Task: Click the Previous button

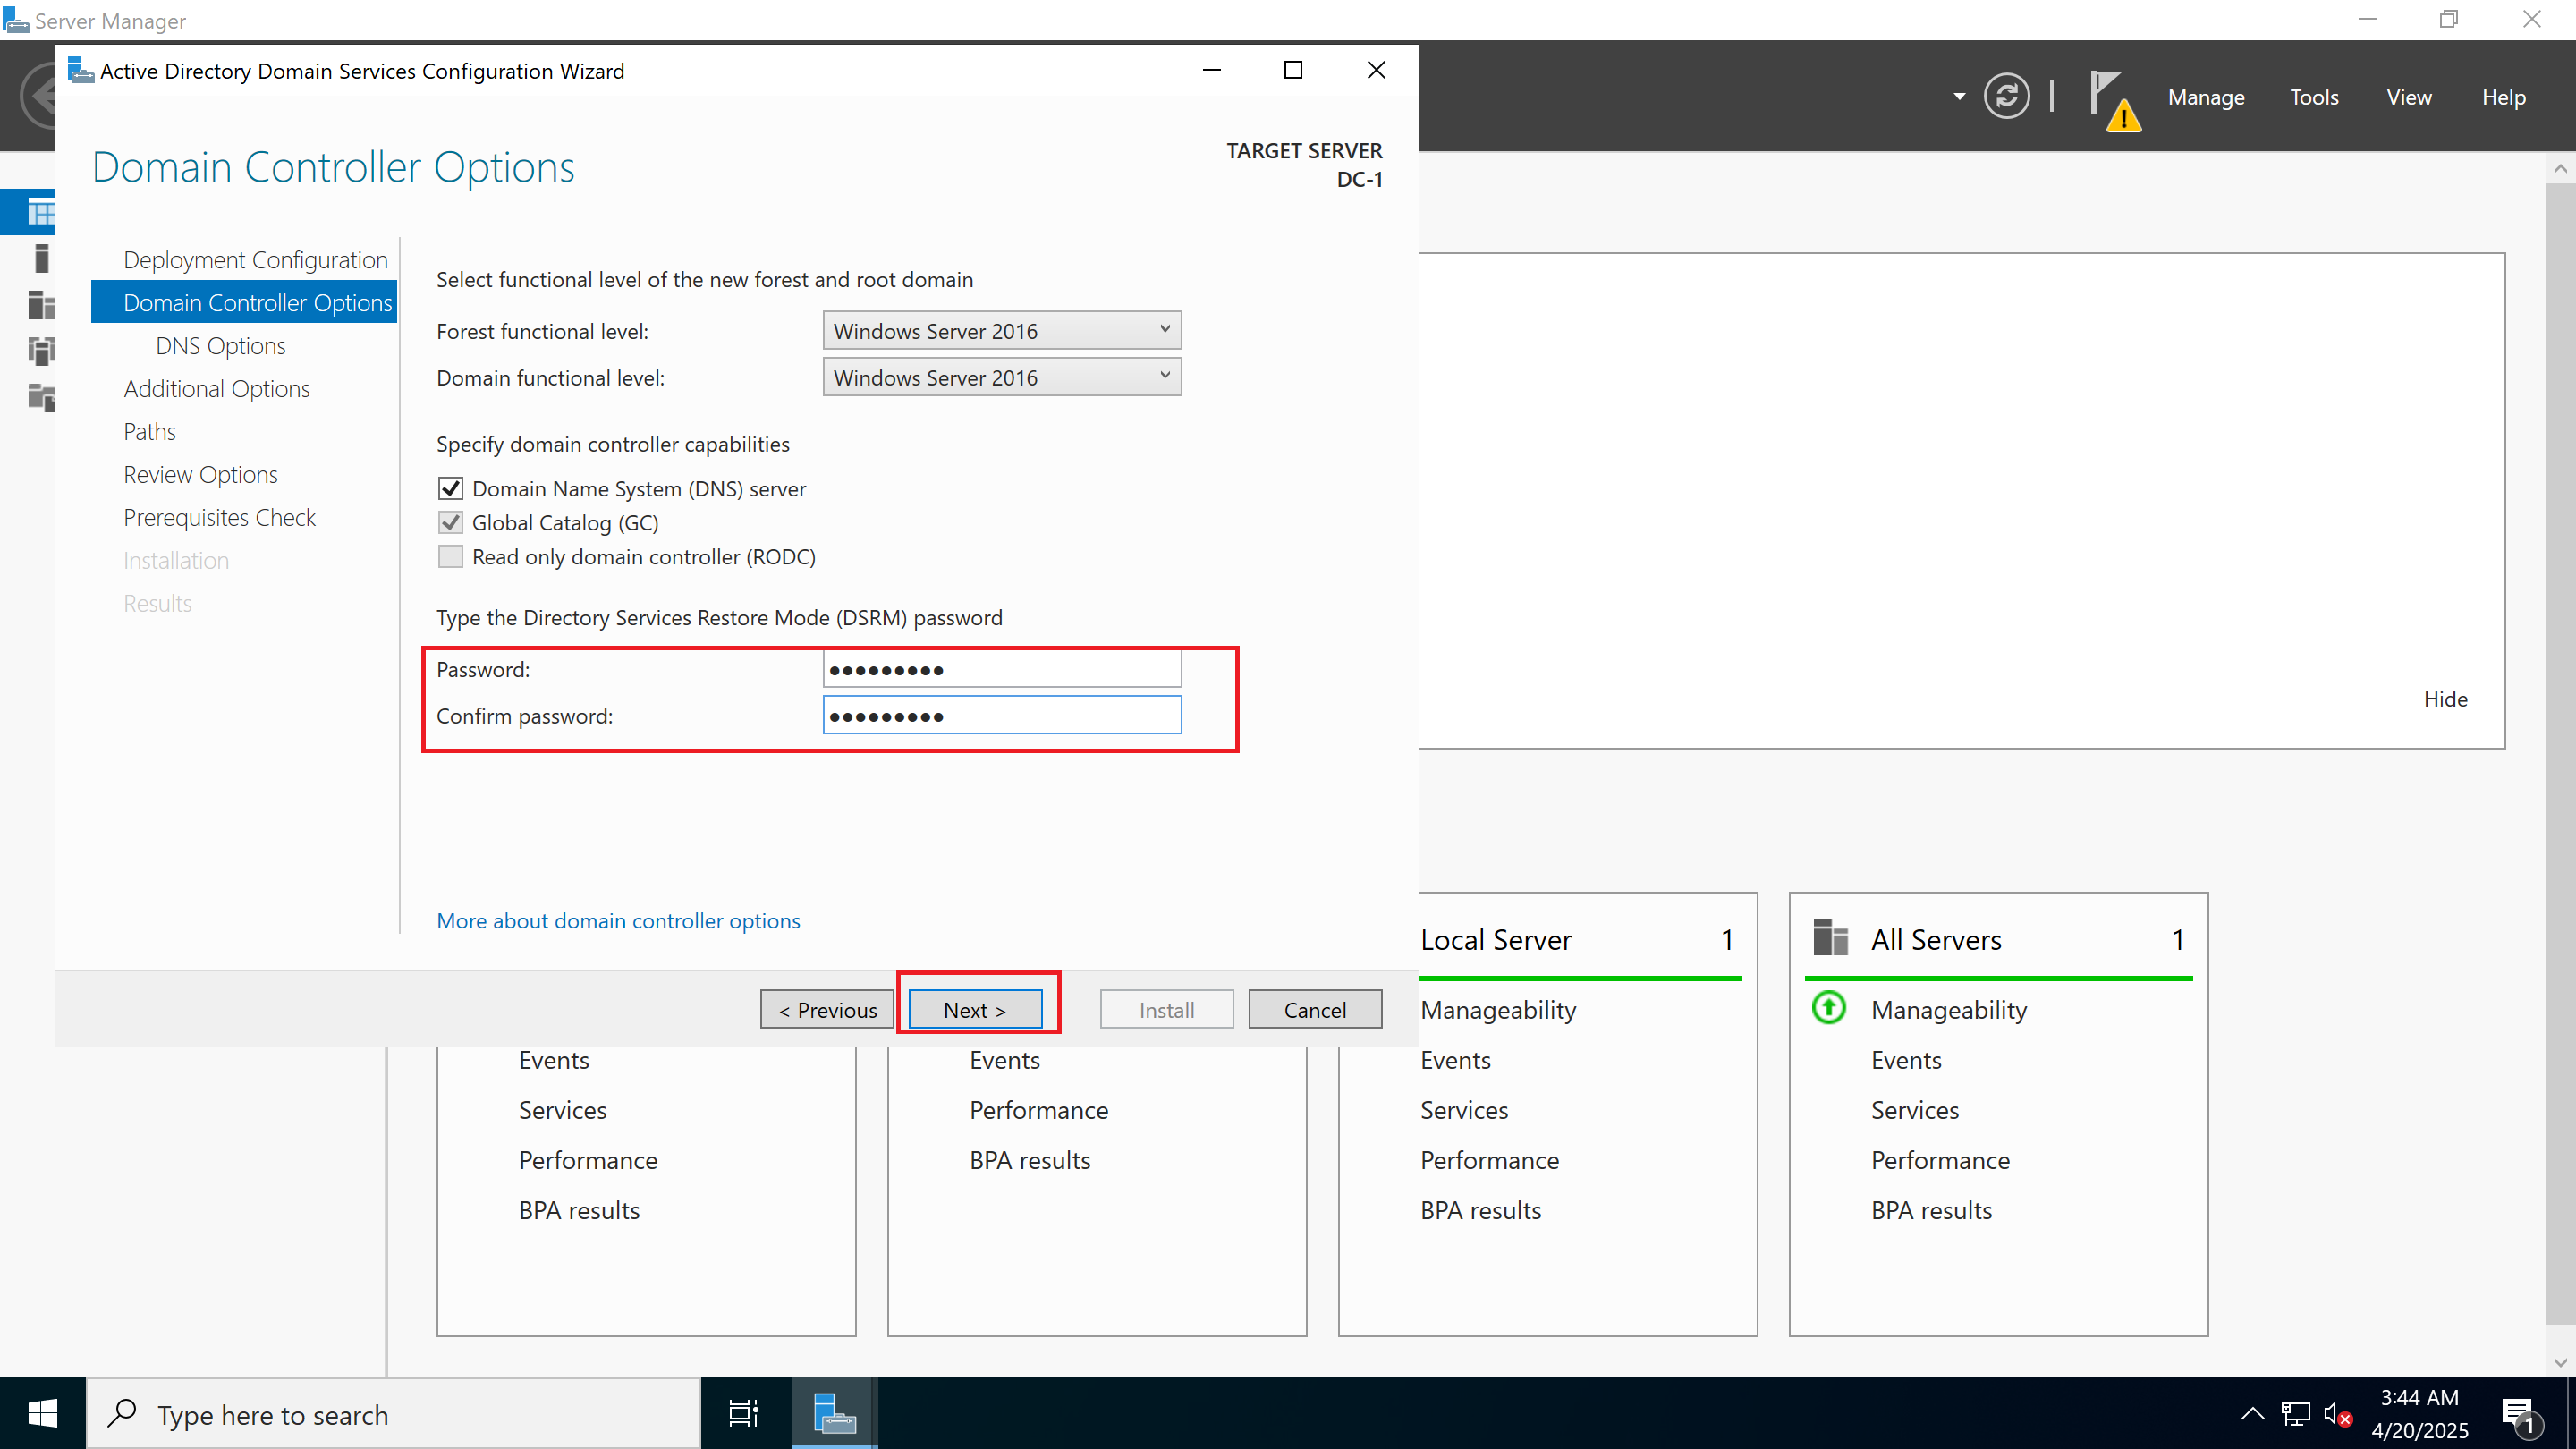Action: tap(827, 1009)
